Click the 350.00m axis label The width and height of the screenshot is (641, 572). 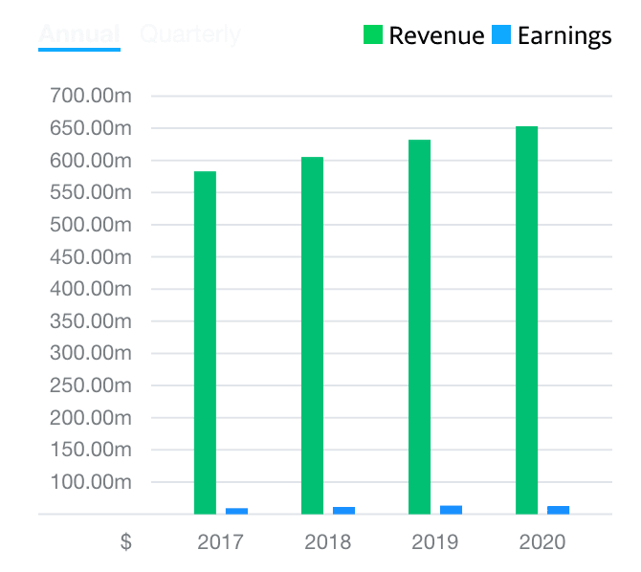pyautogui.click(x=91, y=321)
